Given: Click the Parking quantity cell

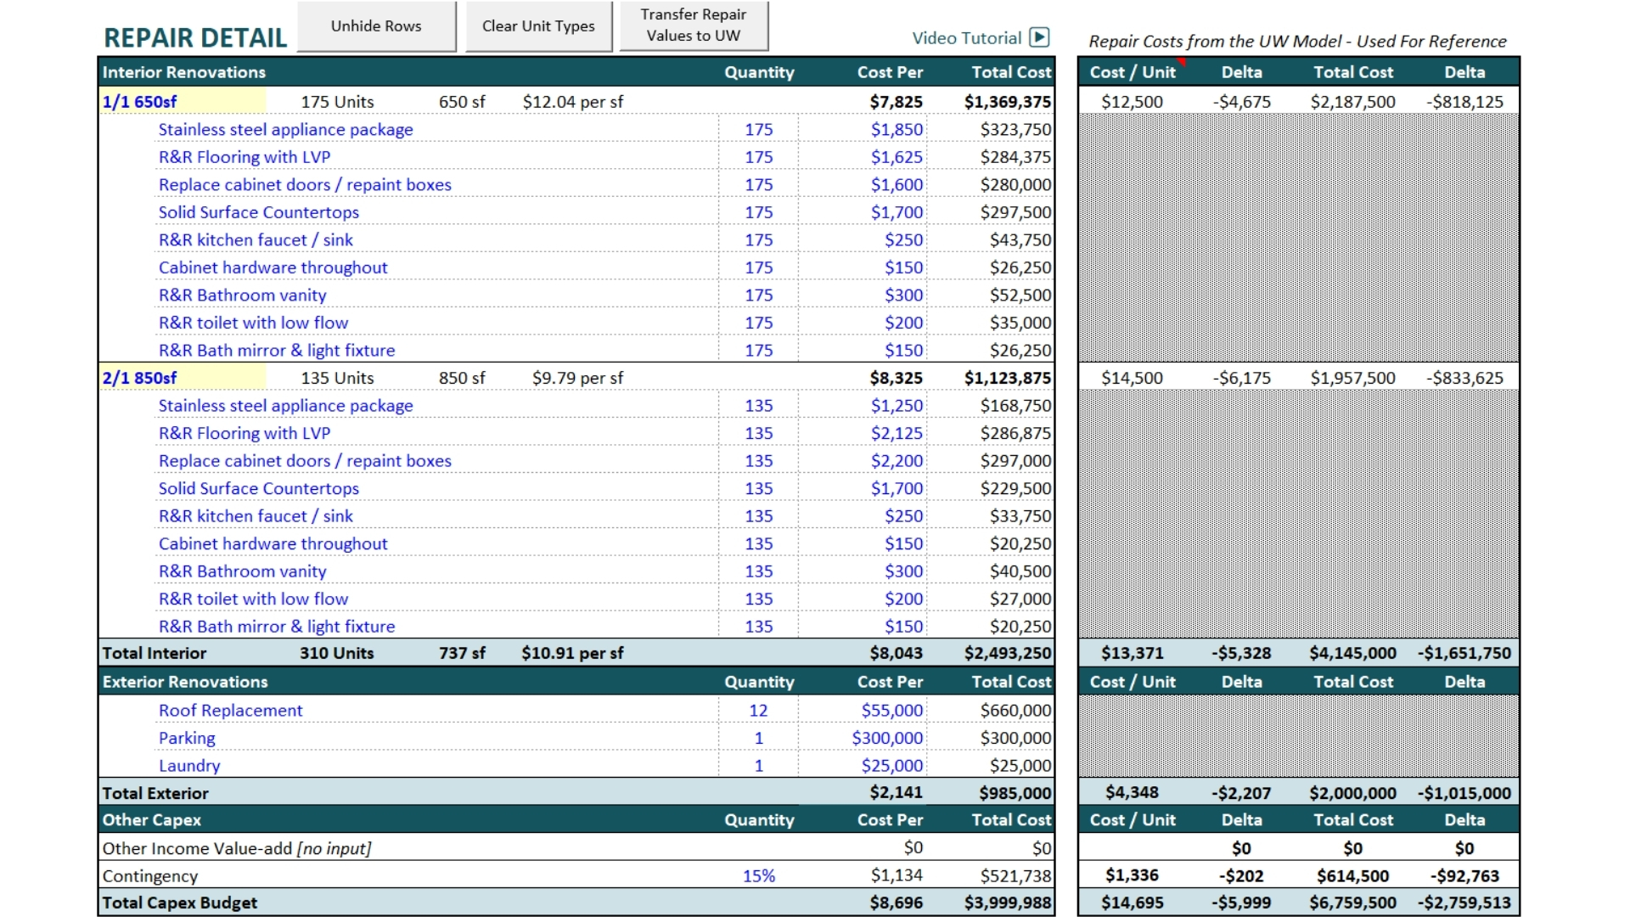Looking at the screenshot, I should pos(758,738).
